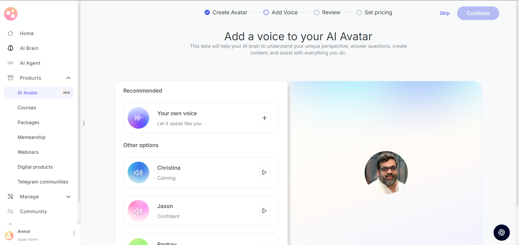Expand the Manage section chevron
Viewport: 519px width, 245px height.
click(68, 197)
